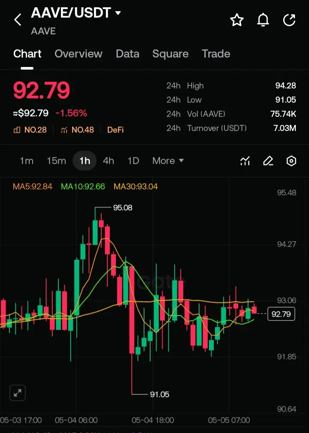Tap the 91.85 price axis label

(287, 357)
